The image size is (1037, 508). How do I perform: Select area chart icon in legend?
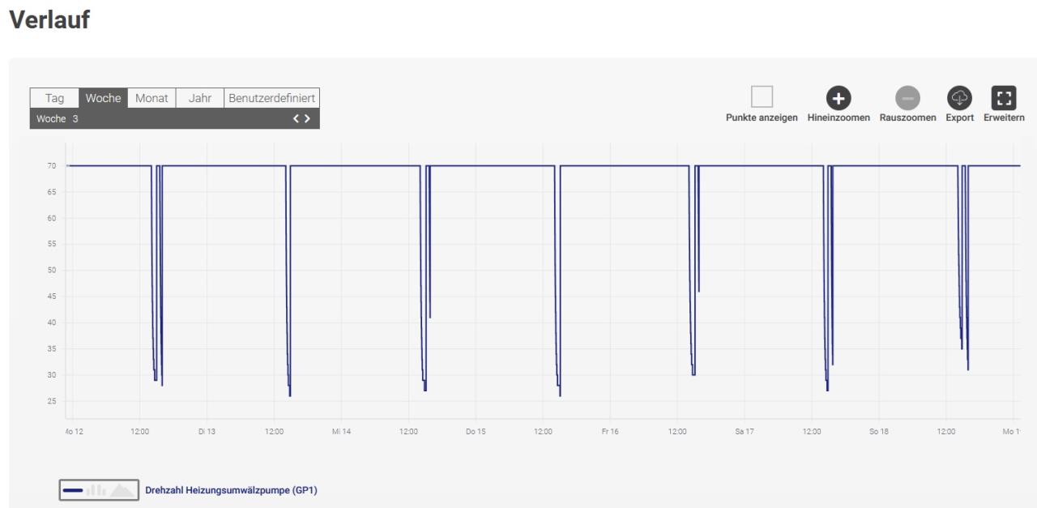click(x=122, y=490)
